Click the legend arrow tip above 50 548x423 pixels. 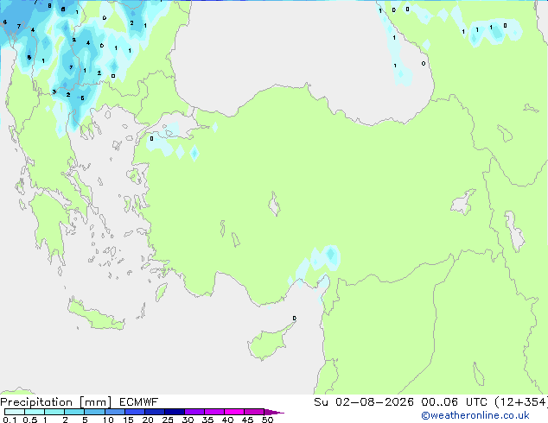[x=274, y=412]
